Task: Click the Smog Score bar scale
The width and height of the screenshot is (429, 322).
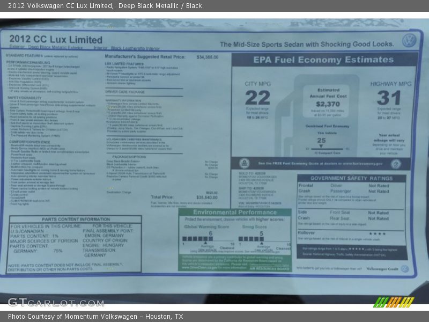Action: click(264, 239)
